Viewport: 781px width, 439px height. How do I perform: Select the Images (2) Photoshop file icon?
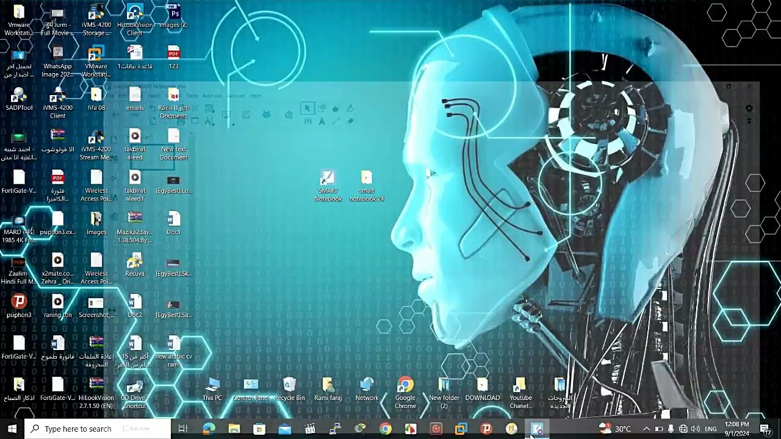pos(174,17)
